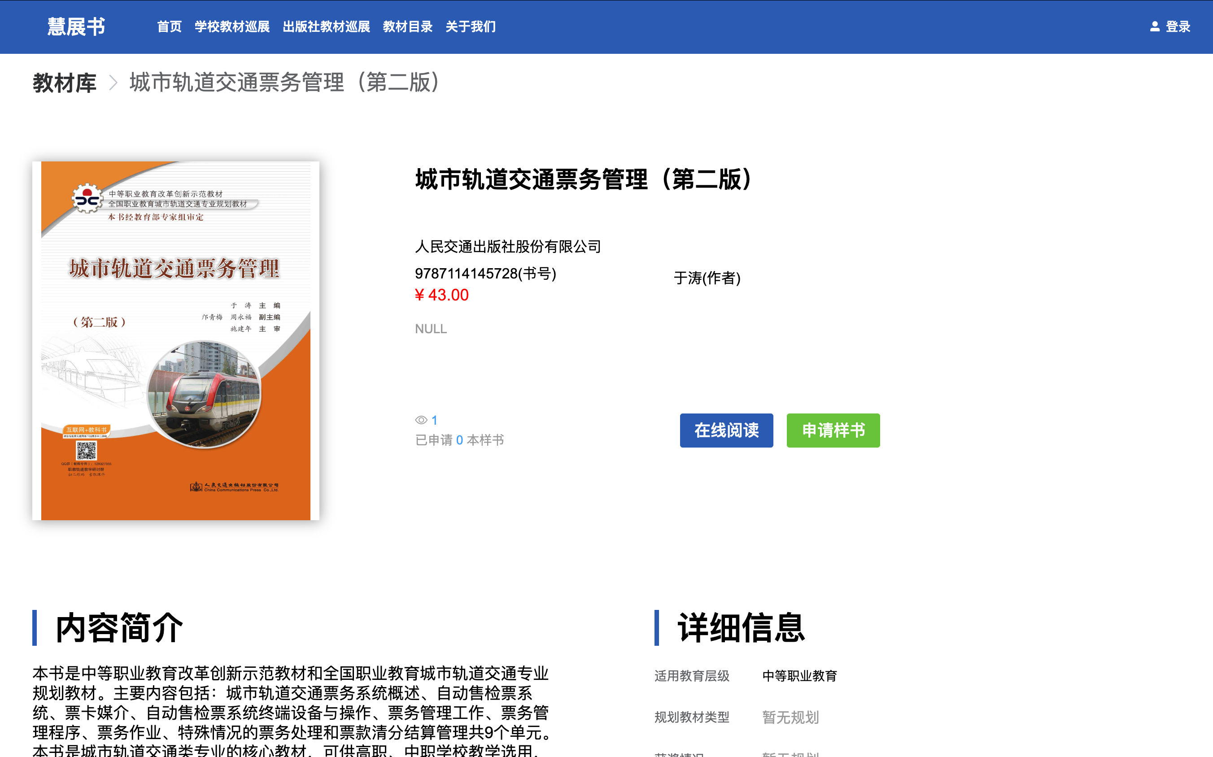Click the NULL placeholder text
The image size is (1213, 757).
click(431, 329)
